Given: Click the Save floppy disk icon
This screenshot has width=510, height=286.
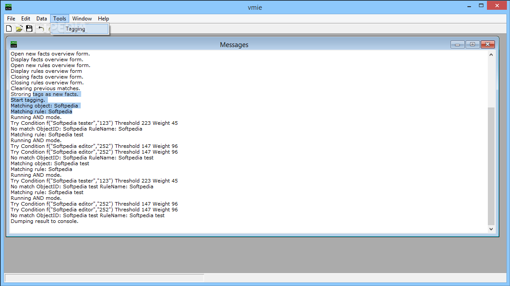Looking at the screenshot, I should tap(29, 29).
